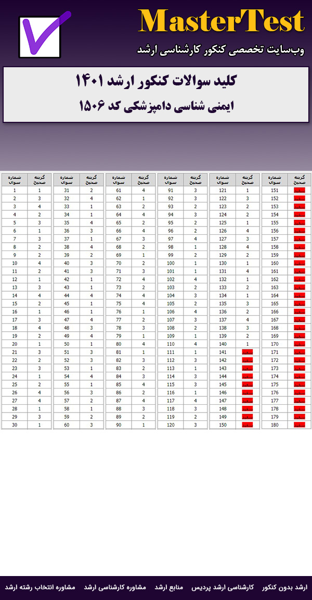Click the red marker beside question 141
Viewport: 312px width, 600px height.
coord(248,352)
